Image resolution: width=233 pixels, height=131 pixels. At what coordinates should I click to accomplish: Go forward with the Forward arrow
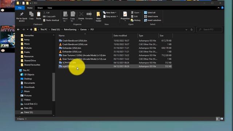23,29
